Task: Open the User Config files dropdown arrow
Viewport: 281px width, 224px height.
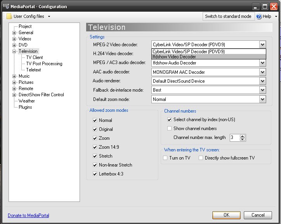Action: click(49, 16)
